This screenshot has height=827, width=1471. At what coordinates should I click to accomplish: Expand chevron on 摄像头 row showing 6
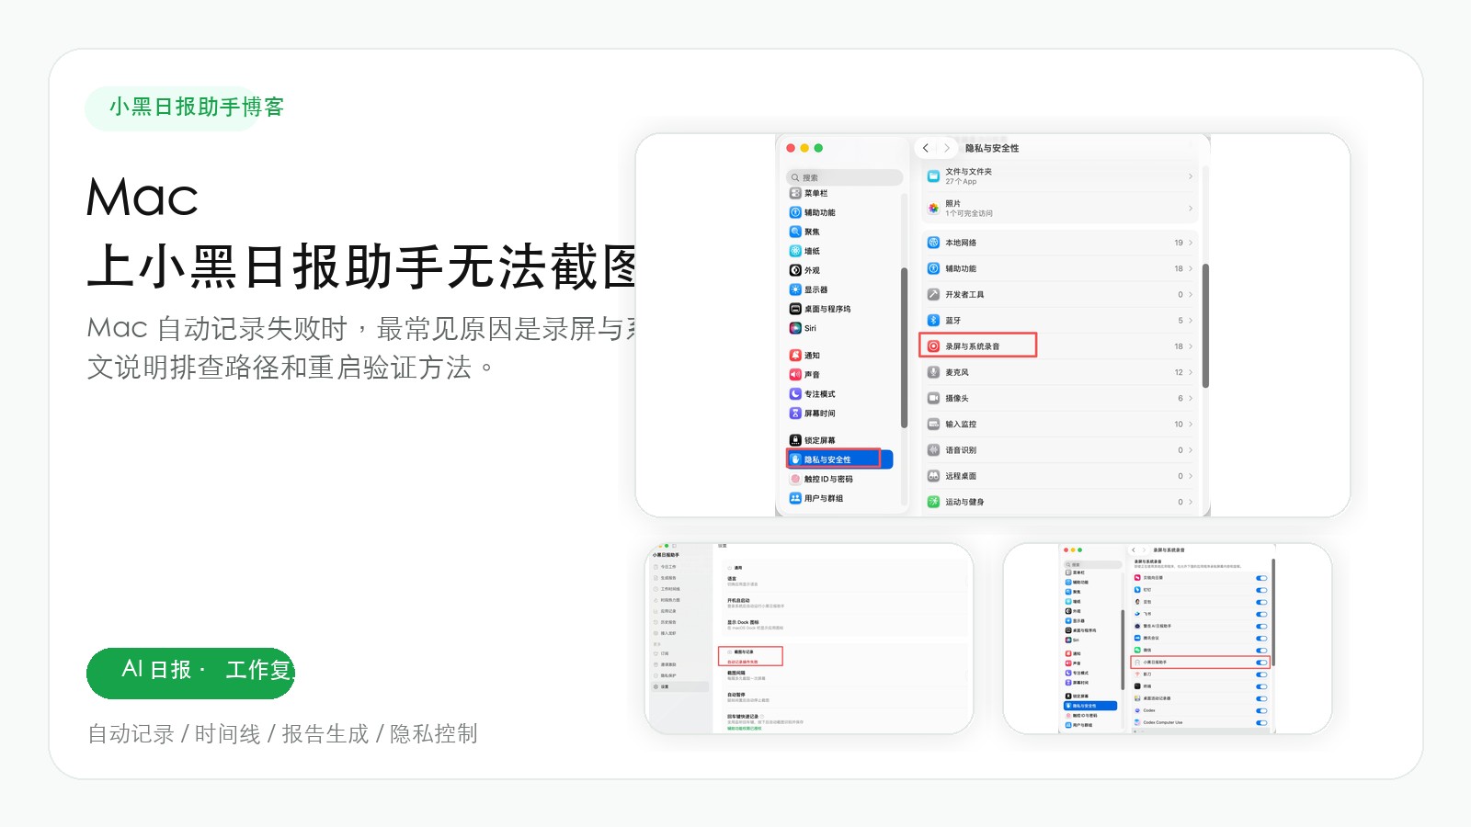(x=1191, y=398)
